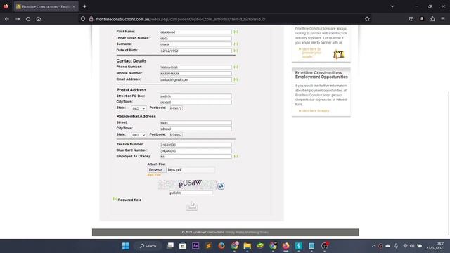The height and width of the screenshot is (253, 450).
Task: Reload the current page
Action: pos(28,19)
